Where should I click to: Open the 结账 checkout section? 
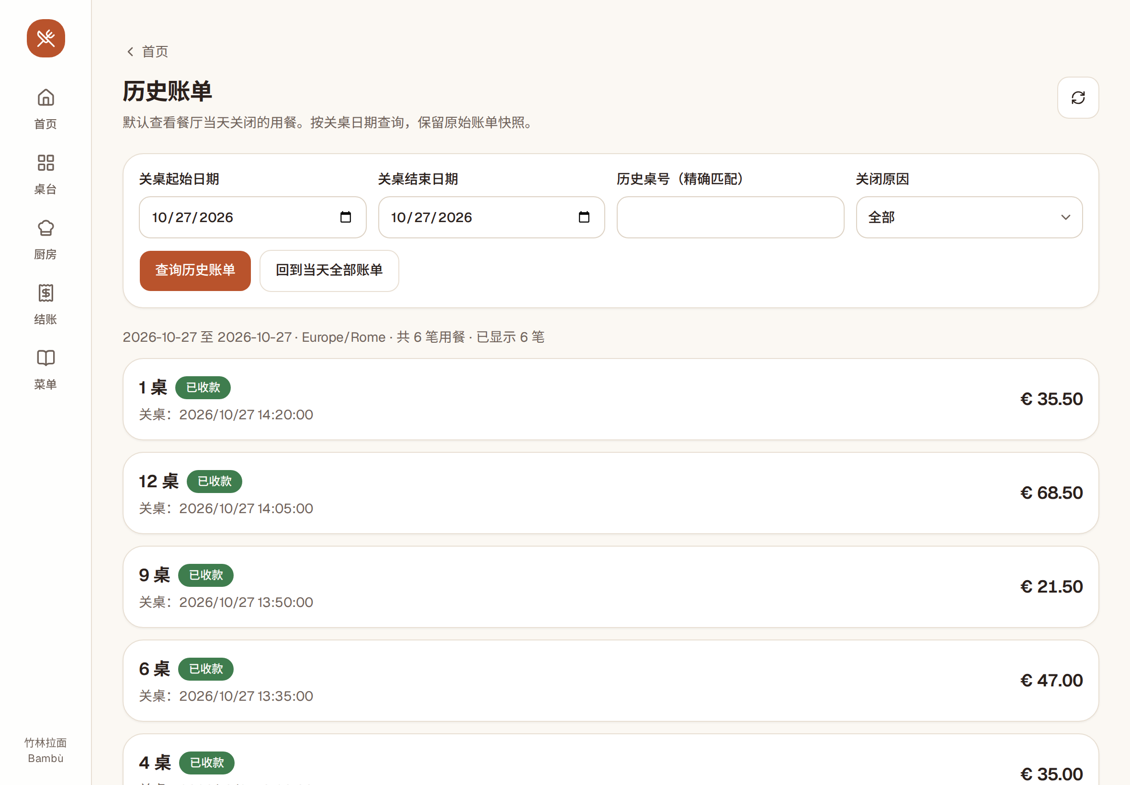46,304
